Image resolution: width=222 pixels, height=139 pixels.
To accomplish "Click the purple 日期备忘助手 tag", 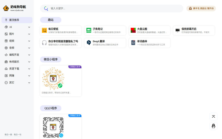I will 75,67.
